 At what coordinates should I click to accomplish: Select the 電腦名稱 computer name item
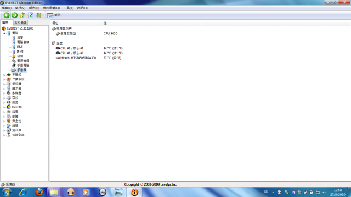pyautogui.click(x=23, y=42)
